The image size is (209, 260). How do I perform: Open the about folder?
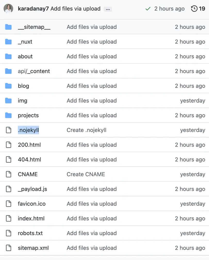(25, 56)
